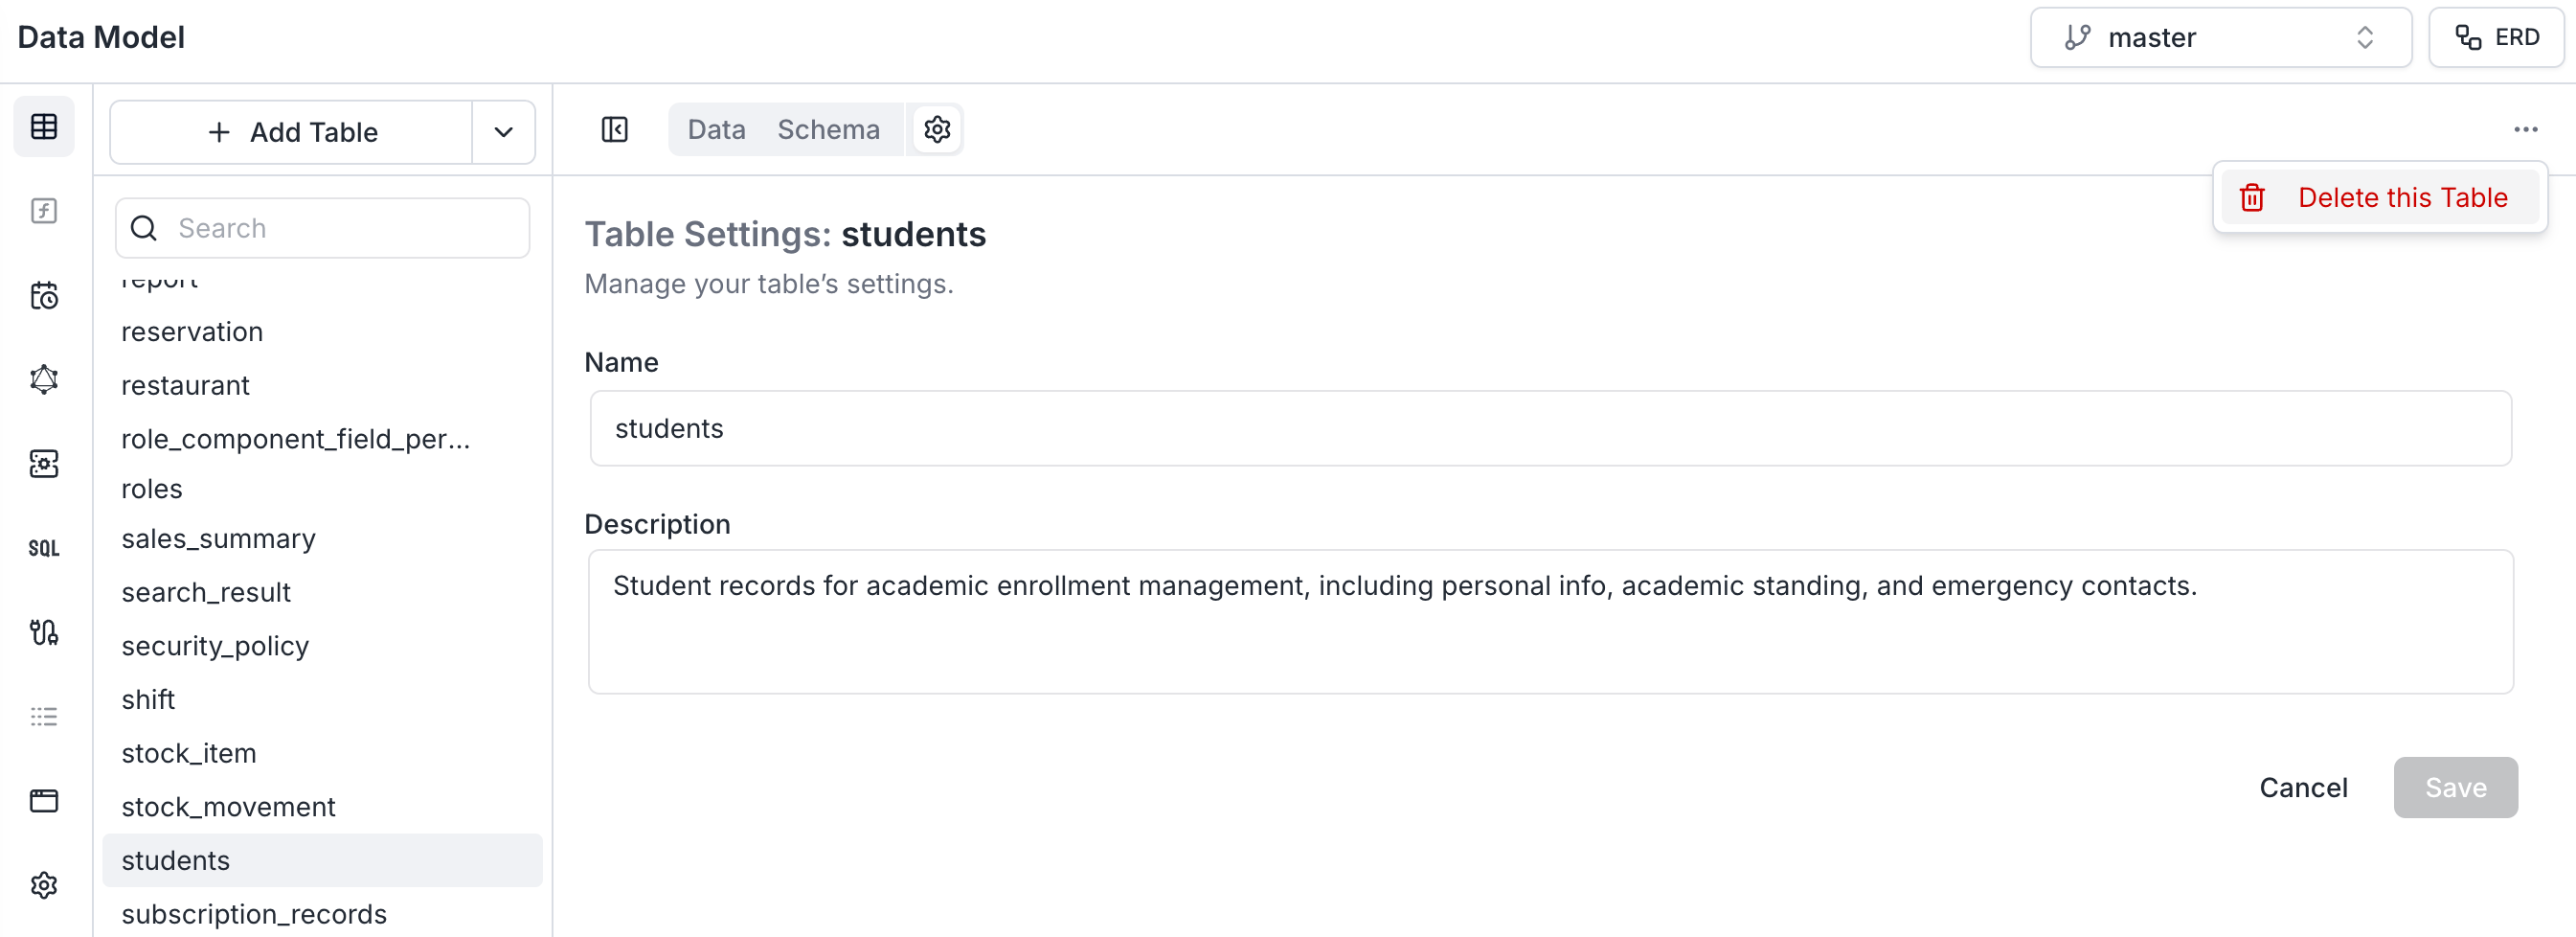Open the ERD view button

[x=2497, y=38]
